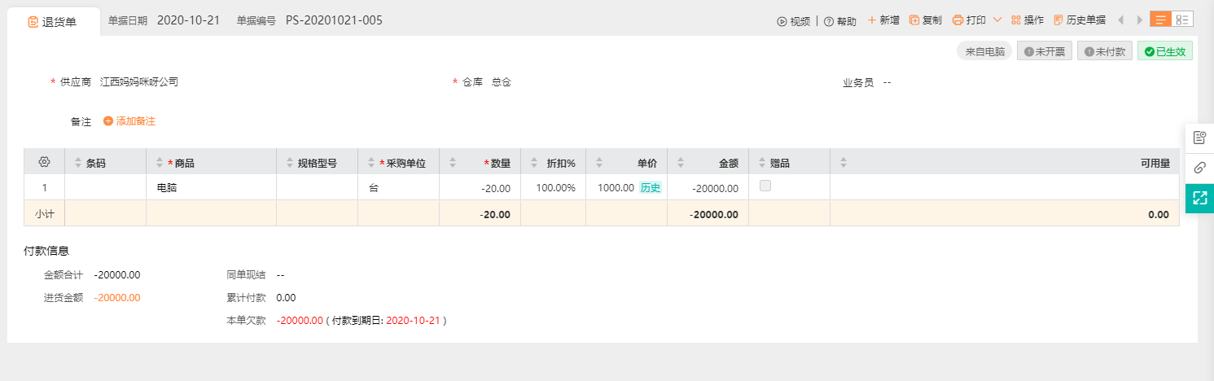The width and height of the screenshot is (1214, 381).
Task: Open the 操作 operations menu
Action: [x=1028, y=20]
